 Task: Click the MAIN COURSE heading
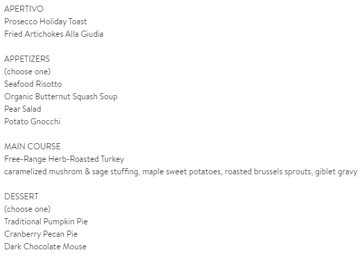(x=33, y=147)
